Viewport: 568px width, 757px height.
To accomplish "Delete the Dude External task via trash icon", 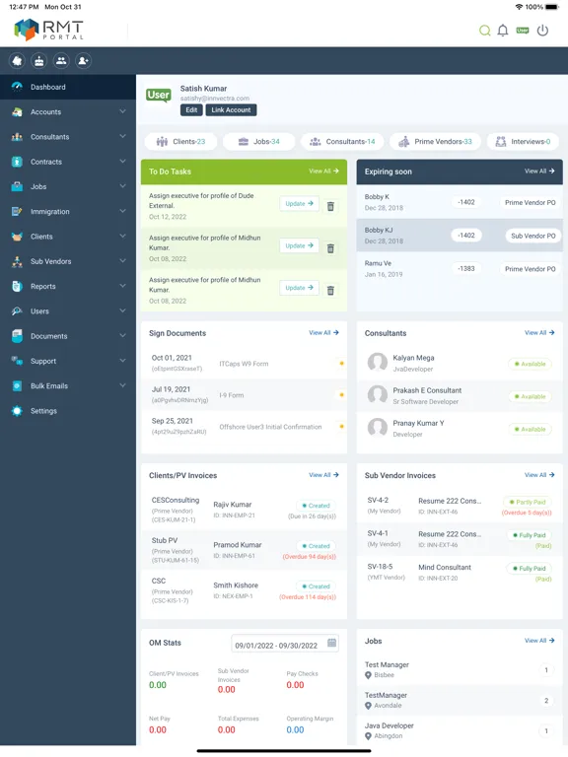I will point(330,207).
